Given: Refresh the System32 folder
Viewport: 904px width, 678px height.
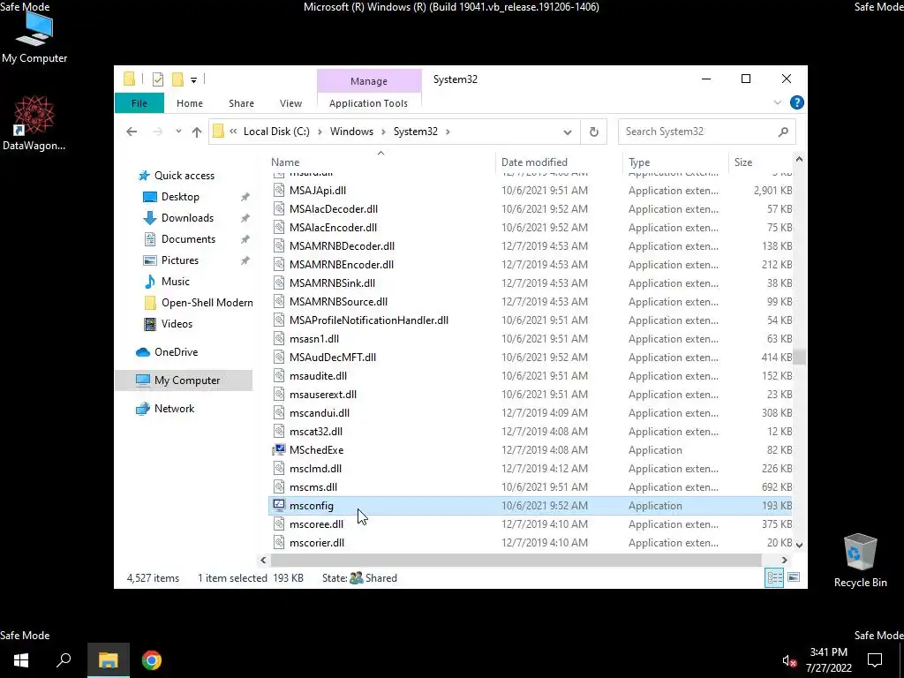Looking at the screenshot, I should pyautogui.click(x=594, y=132).
